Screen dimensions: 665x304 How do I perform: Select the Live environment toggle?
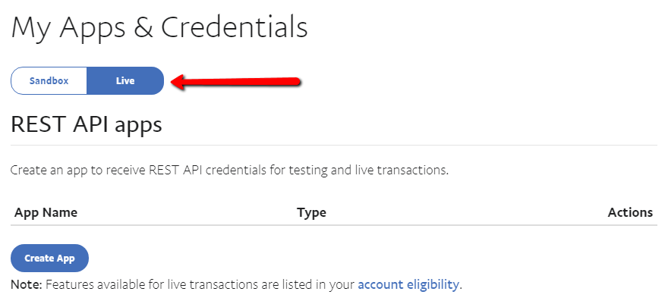pos(125,81)
